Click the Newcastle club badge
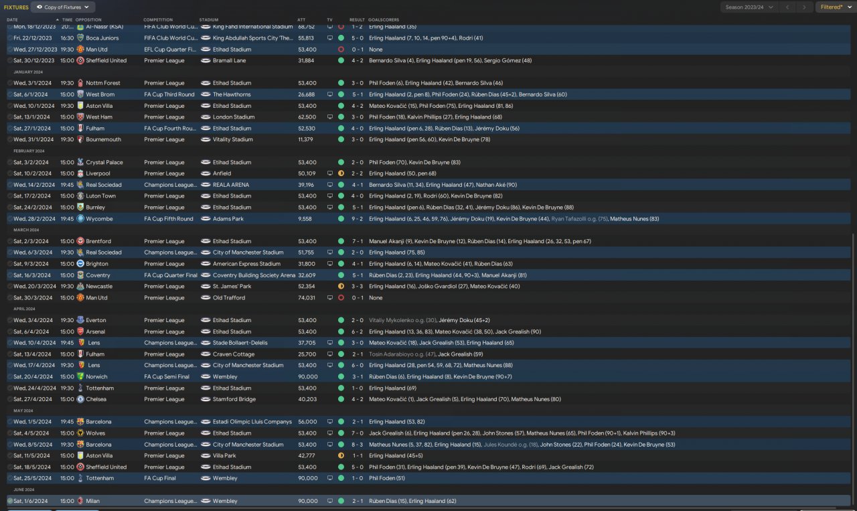 [x=80, y=287]
